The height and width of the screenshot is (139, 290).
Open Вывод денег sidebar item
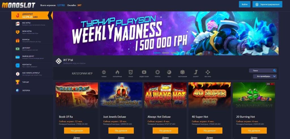(x=30, y=57)
